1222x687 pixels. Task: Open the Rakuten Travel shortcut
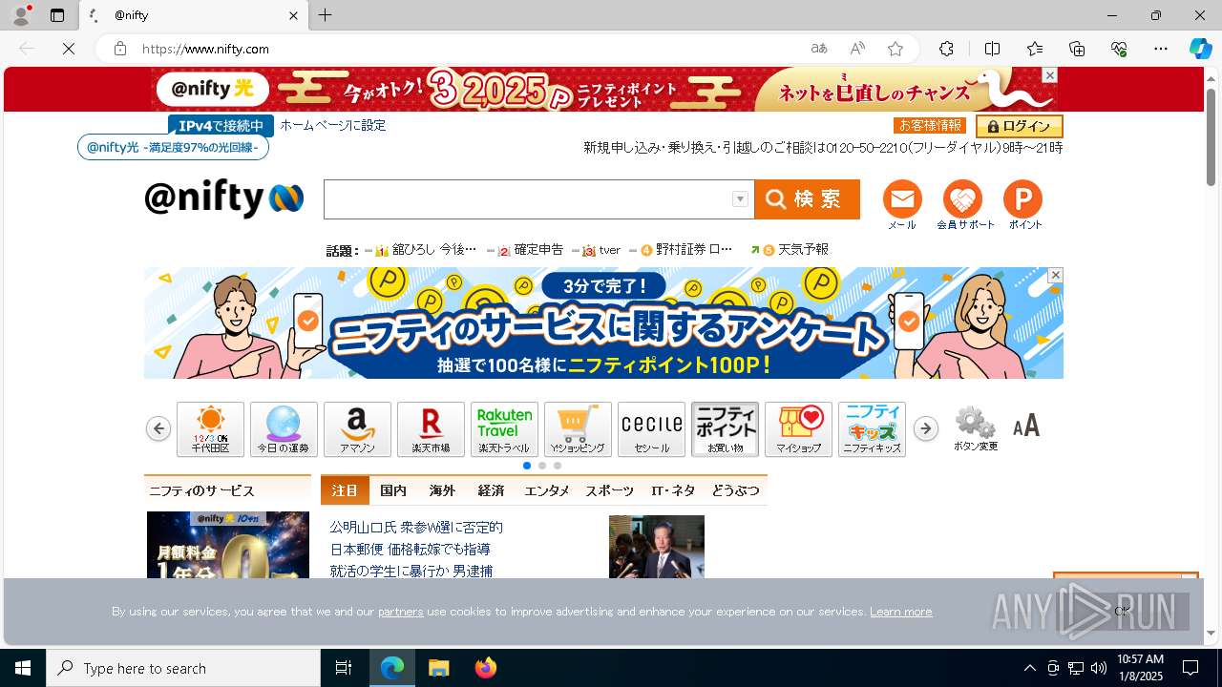tap(504, 429)
